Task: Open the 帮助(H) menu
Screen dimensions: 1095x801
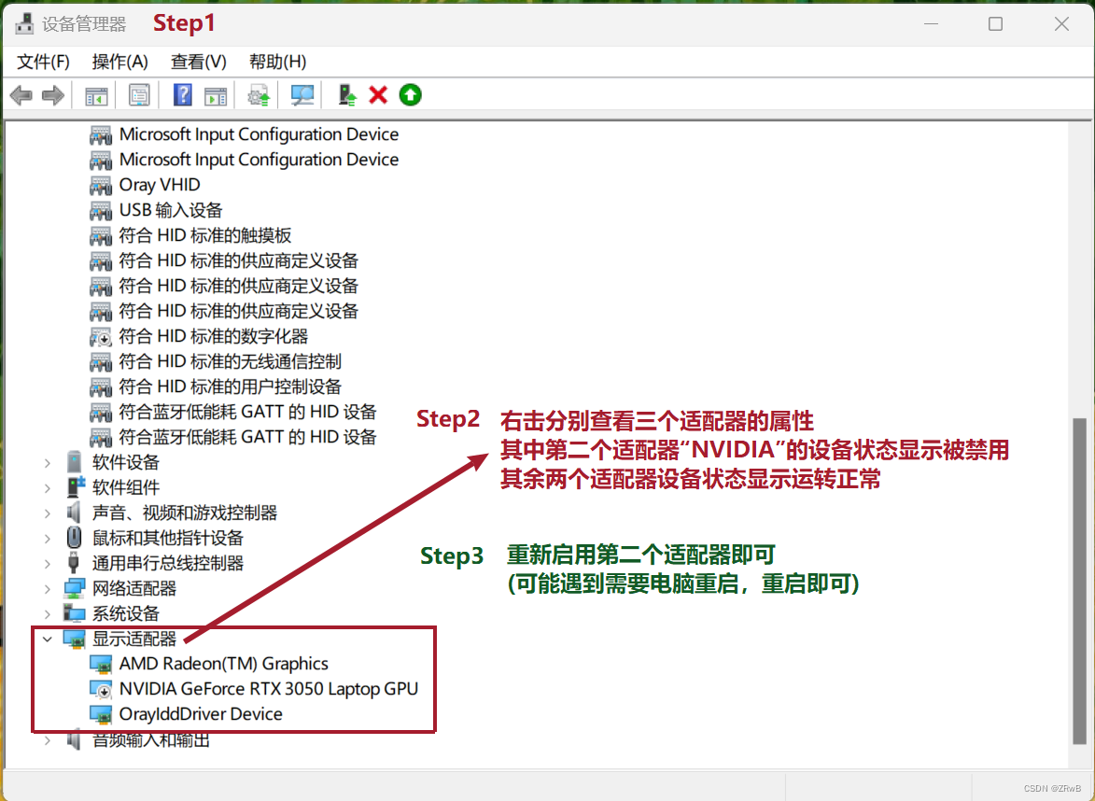Action: pos(277,62)
